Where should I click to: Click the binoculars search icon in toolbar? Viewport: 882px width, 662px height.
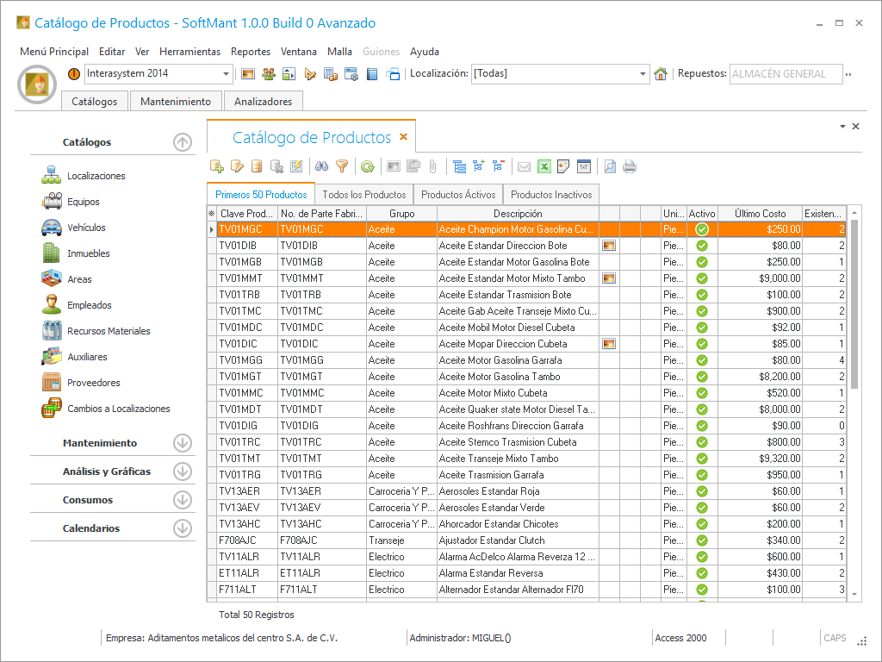point(322,166)
